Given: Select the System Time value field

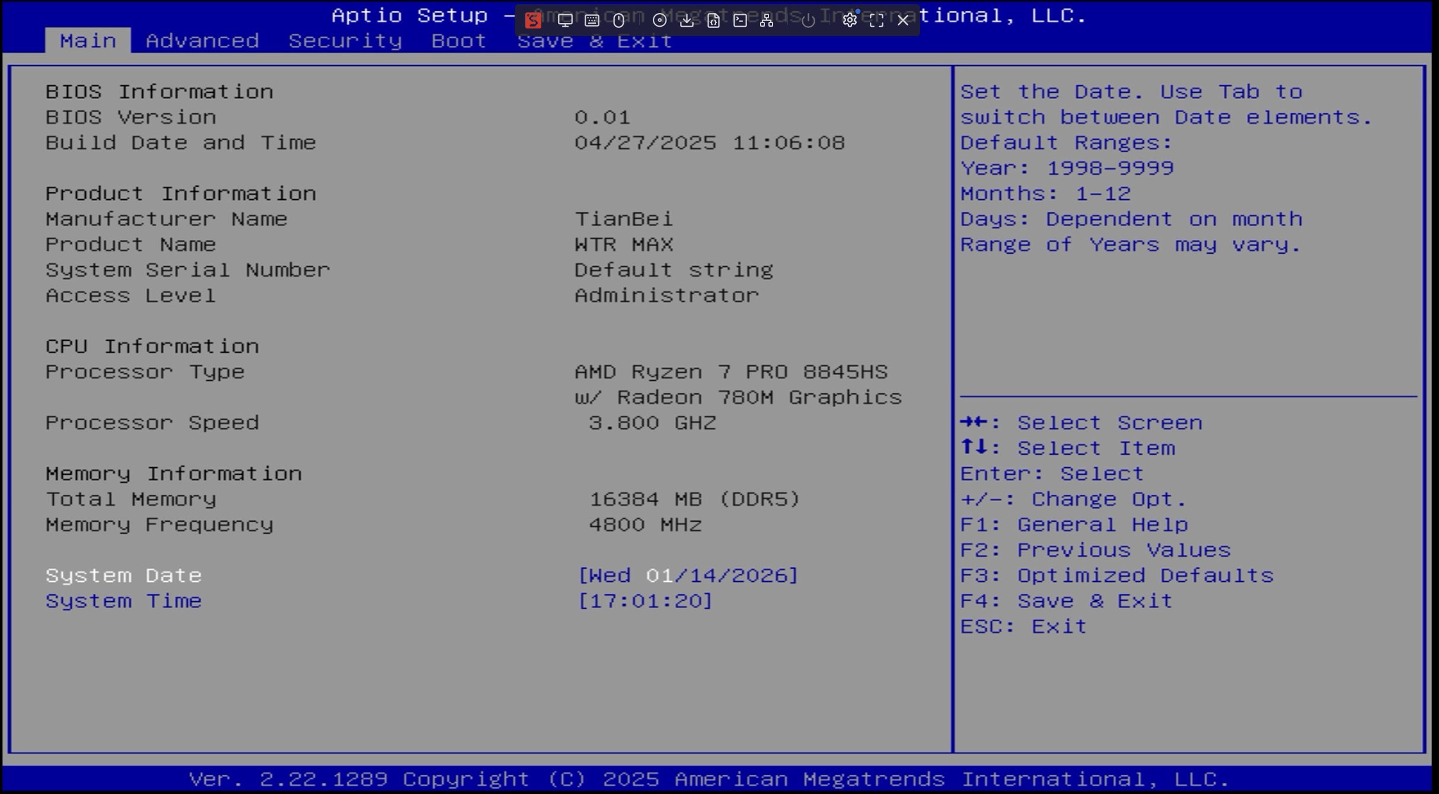Looking at the screenshot, I should tap(644, 601).
